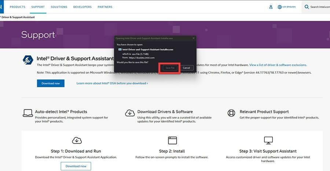330x171 pixels.
Task: Open the Developers menu
Action: pos(82,7)
